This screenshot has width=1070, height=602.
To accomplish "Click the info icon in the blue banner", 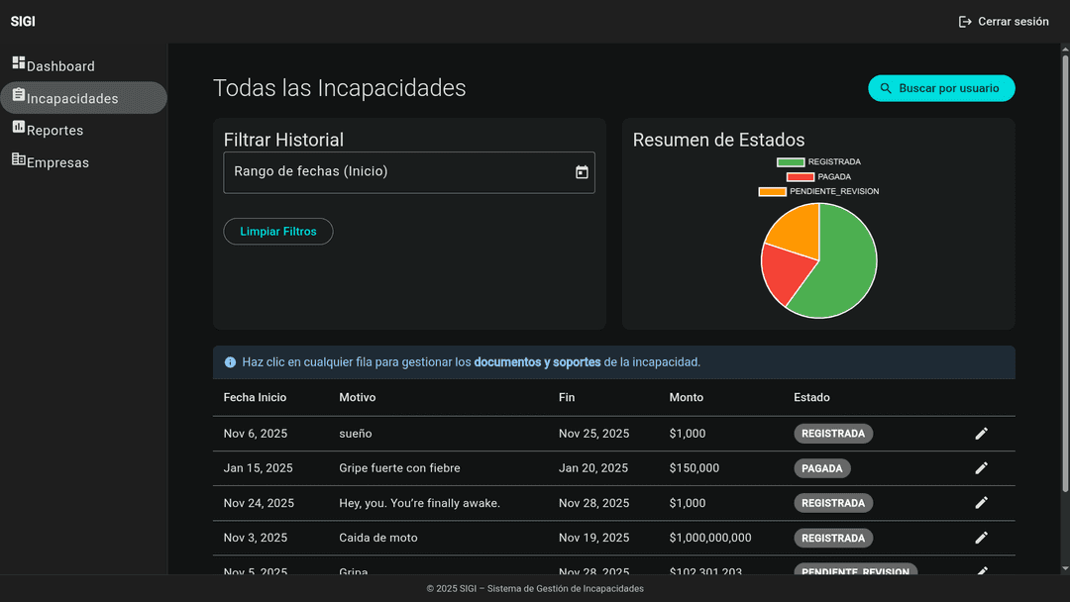I will pyautogui.click(x=229, y=361).
